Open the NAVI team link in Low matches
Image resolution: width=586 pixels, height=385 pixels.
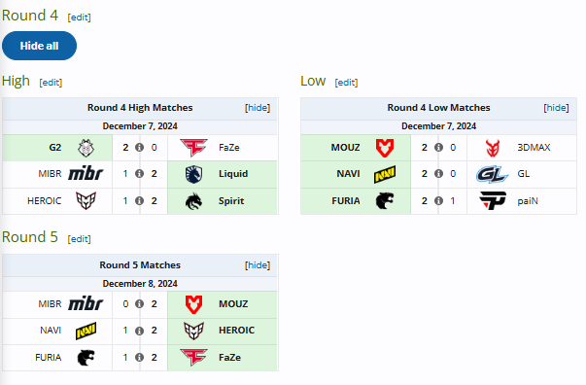tap(348, 174)
